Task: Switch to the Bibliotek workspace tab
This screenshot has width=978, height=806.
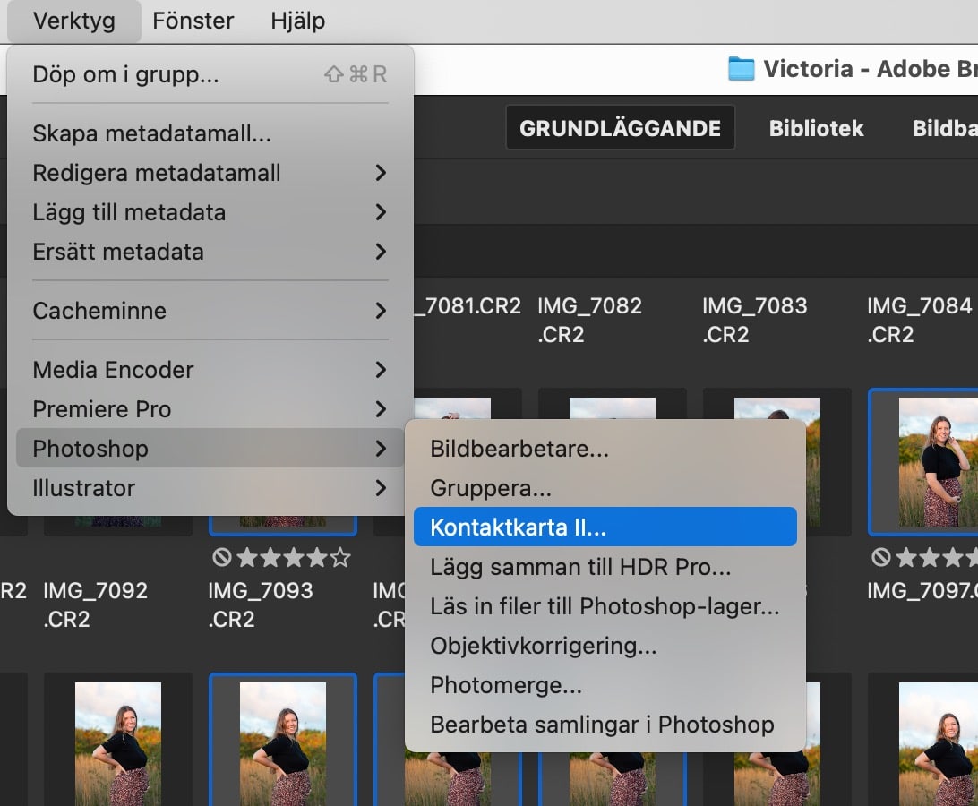Action: [816, 128]
